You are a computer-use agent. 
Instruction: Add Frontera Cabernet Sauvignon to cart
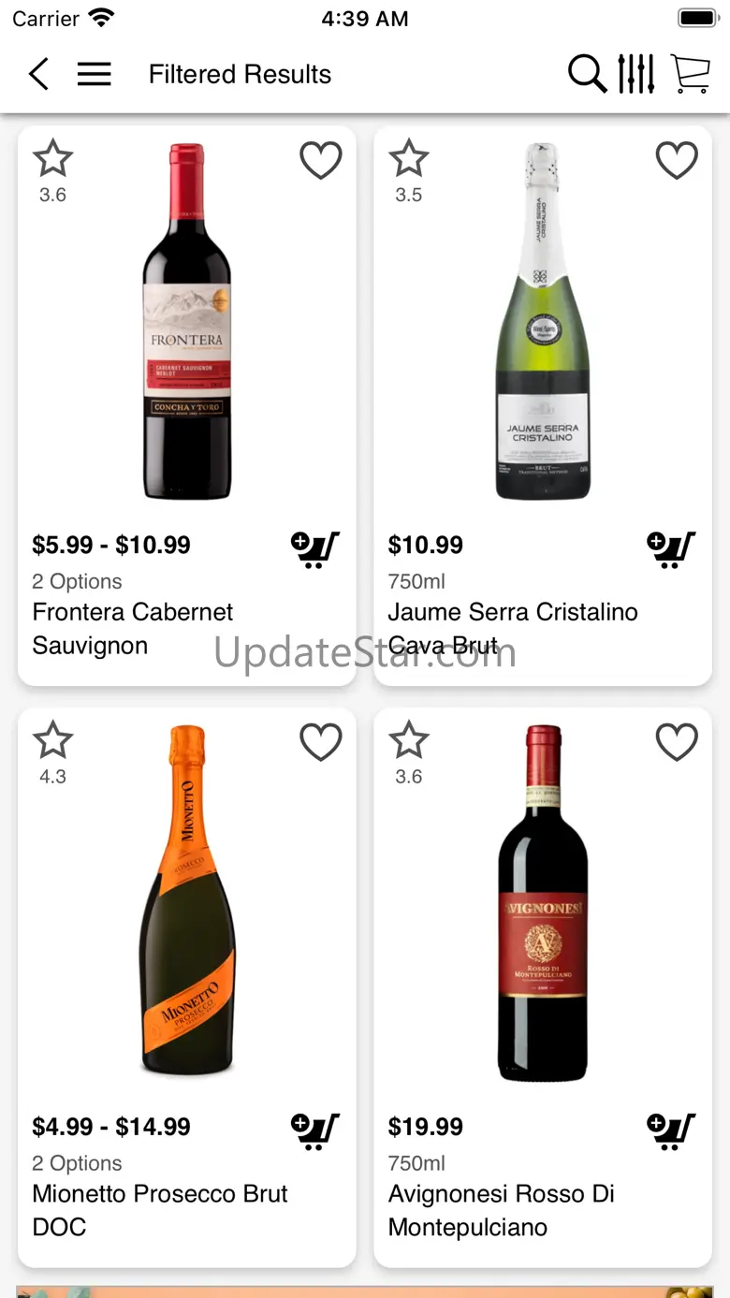tap(315, 549)
